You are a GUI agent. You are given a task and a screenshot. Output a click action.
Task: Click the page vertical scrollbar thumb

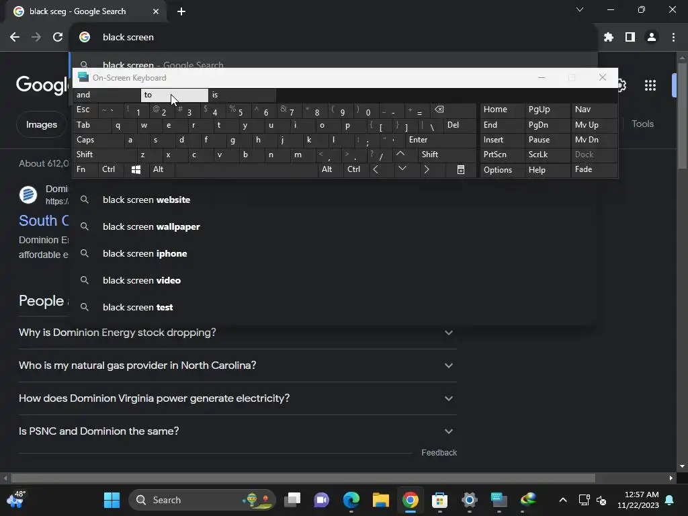coord(682,116)
